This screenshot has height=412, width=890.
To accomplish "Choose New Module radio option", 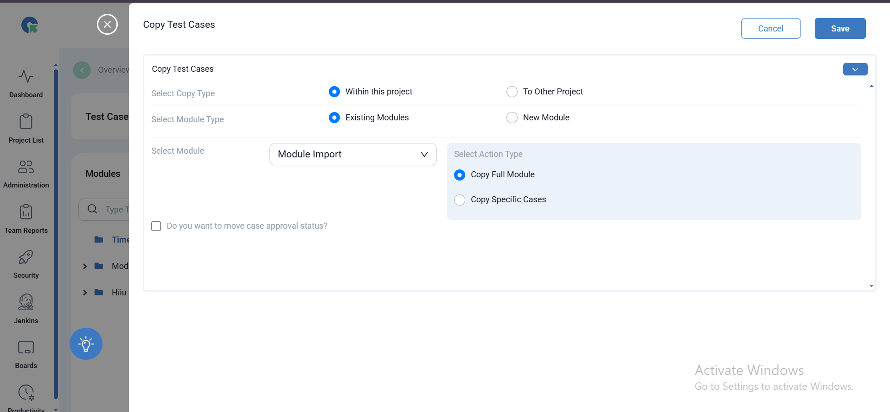I will (x=512, y=118).
